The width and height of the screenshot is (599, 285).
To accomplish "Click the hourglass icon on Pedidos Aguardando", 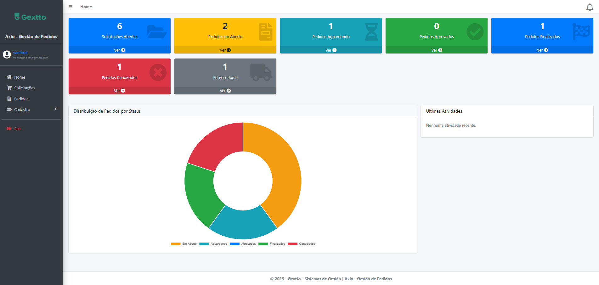I will point(371,32).
